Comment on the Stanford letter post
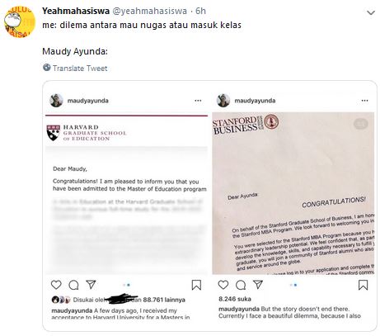Image resolution: width=380 pixels, height=336 pixels. (x=241, y=285)
